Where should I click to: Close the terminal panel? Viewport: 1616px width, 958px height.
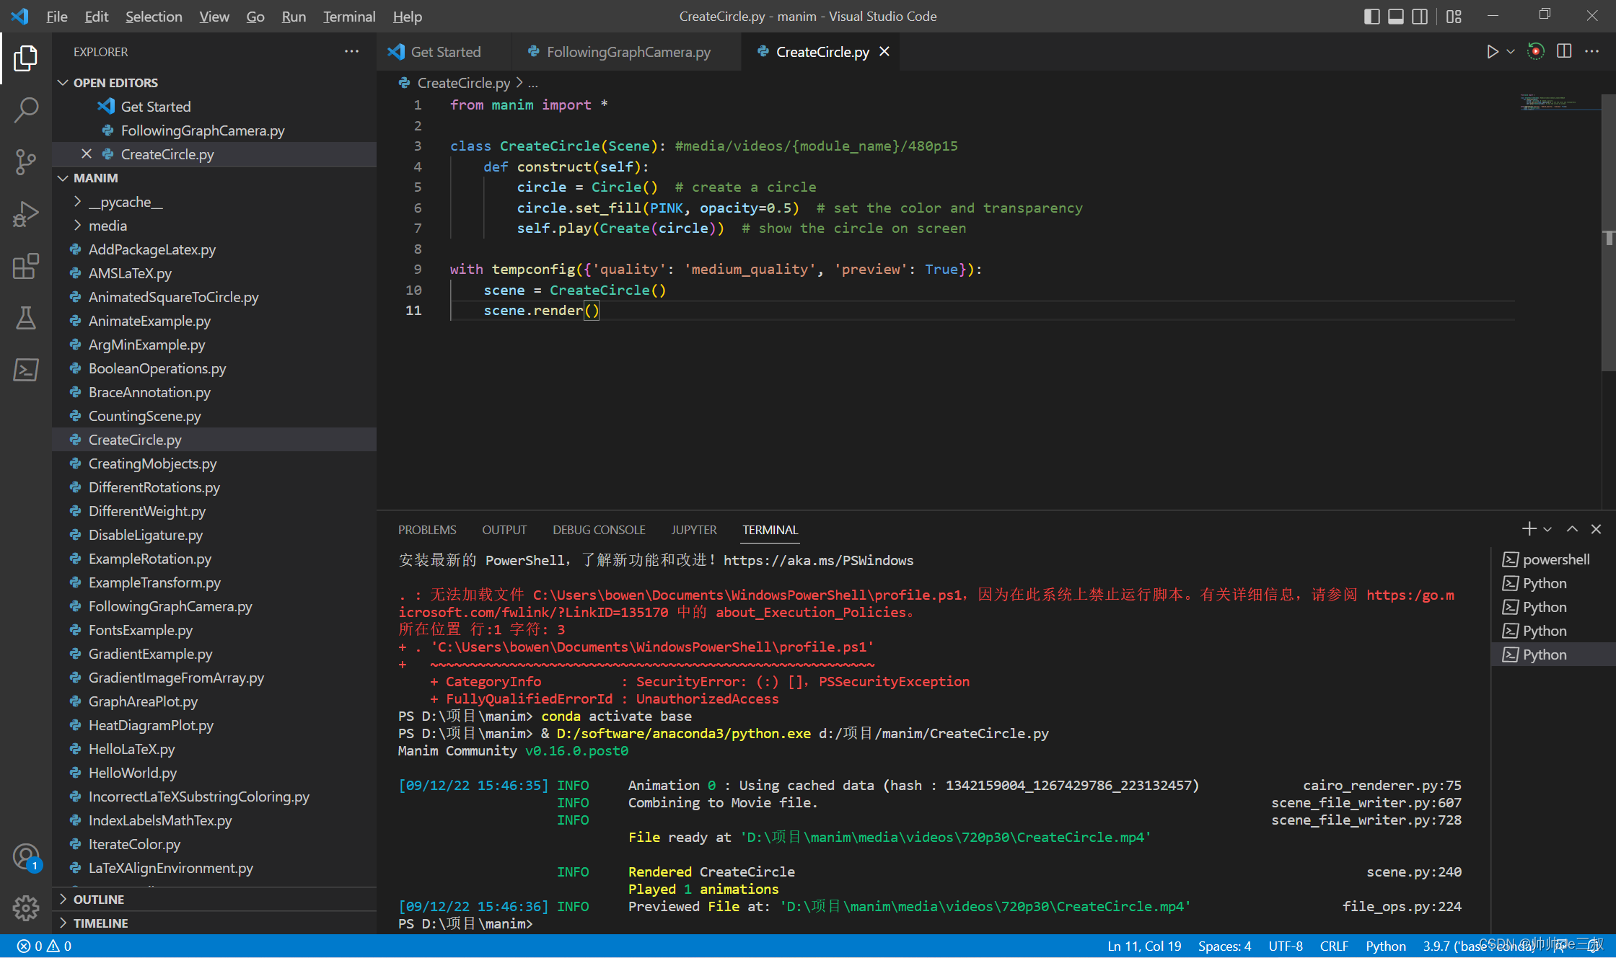[1596, 529]
